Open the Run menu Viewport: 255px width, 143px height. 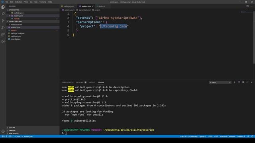coord(36,2)
